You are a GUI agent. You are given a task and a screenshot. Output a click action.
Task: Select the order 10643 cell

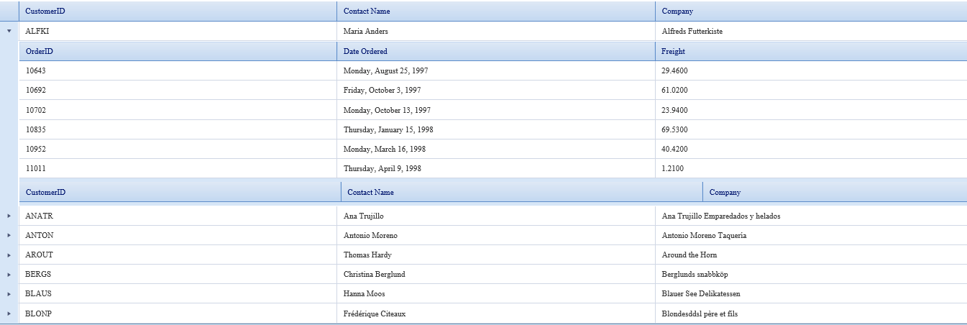(36, 70)
